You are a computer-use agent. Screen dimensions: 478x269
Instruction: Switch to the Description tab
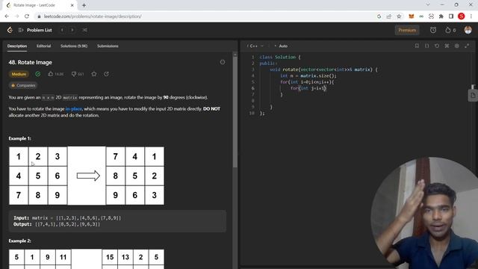point(17,46)
